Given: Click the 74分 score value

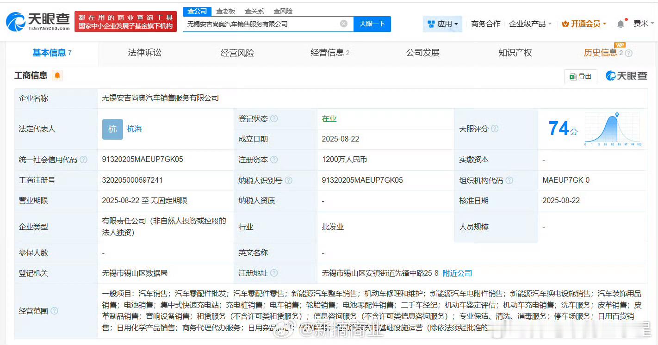Looking at the screenshot, I should (563, 129).
